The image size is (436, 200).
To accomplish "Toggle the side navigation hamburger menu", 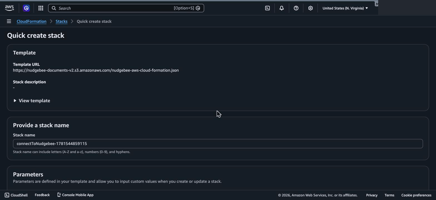I will (9, 21).
